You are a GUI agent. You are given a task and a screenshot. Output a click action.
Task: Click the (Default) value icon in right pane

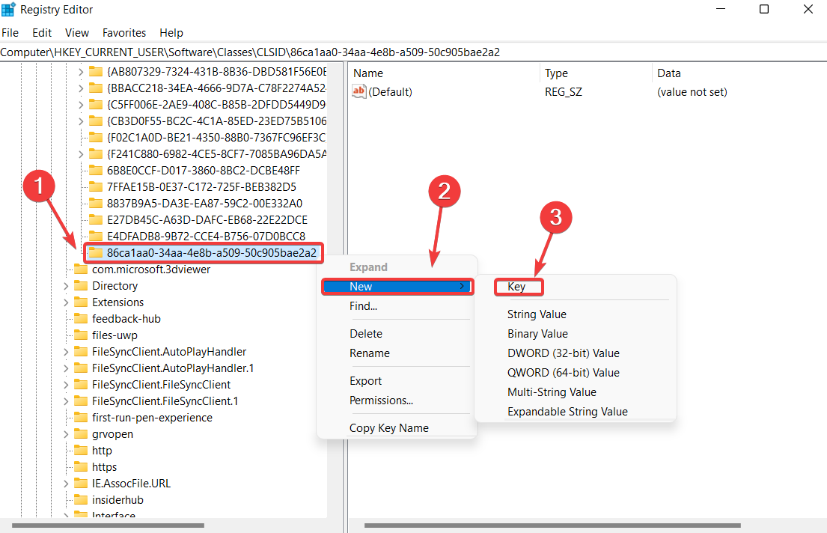coord(358,91)
